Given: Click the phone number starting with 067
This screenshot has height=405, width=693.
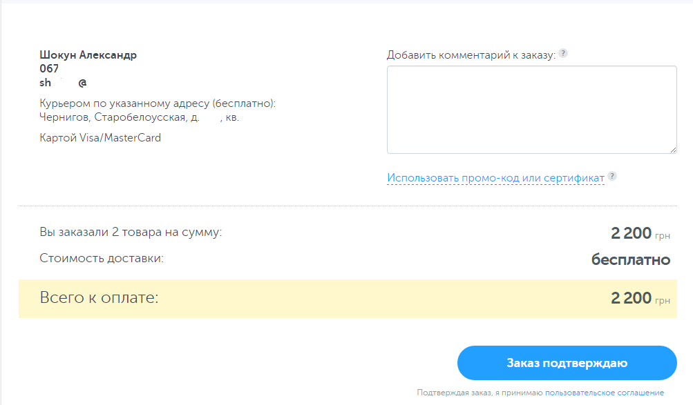Looking at the screenshot, I should click(x=50, y=68).
